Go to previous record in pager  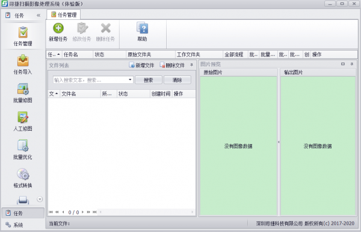tap(63, 212)
